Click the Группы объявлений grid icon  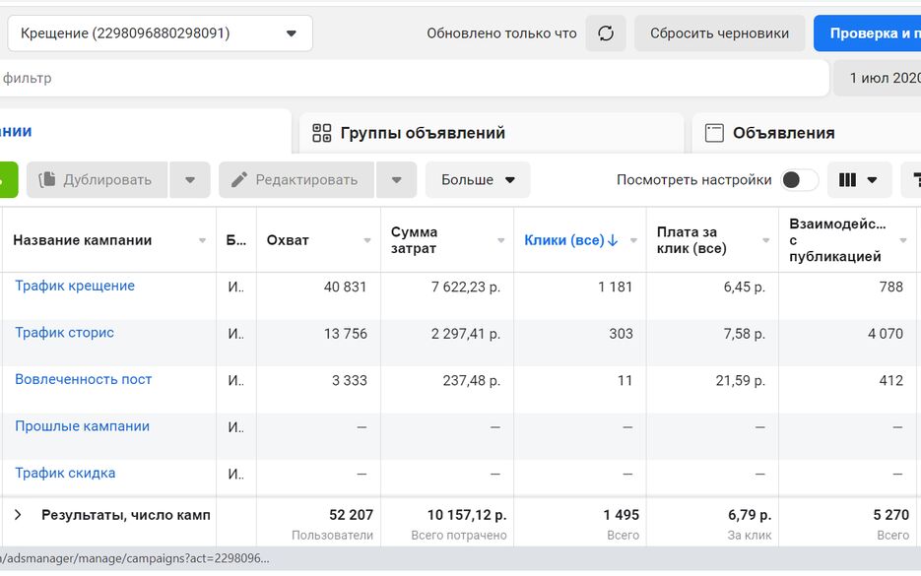coord(321,133)
